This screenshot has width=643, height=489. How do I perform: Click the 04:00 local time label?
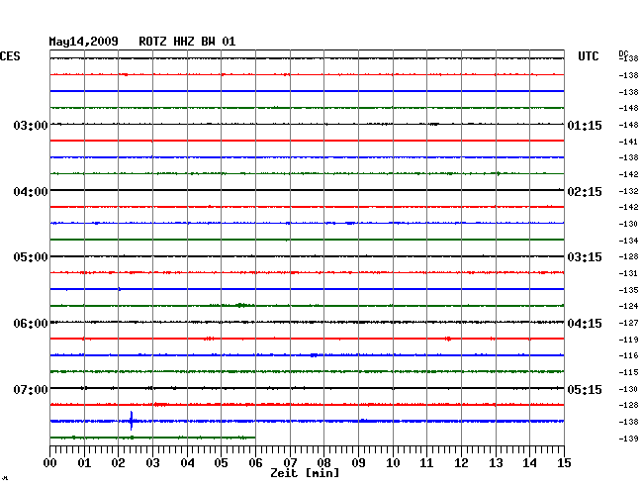pos(31,192)
